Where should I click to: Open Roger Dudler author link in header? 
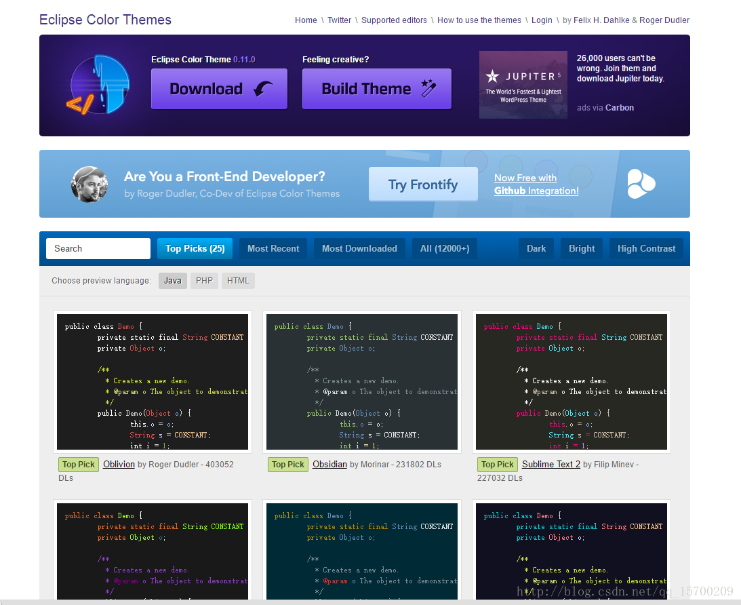click(x=664, y=20)
